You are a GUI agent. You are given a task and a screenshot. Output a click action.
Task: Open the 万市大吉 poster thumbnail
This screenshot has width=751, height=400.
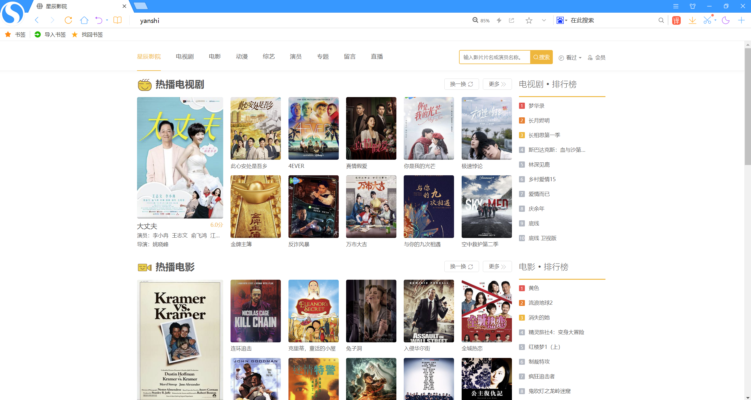coord(371,206)
